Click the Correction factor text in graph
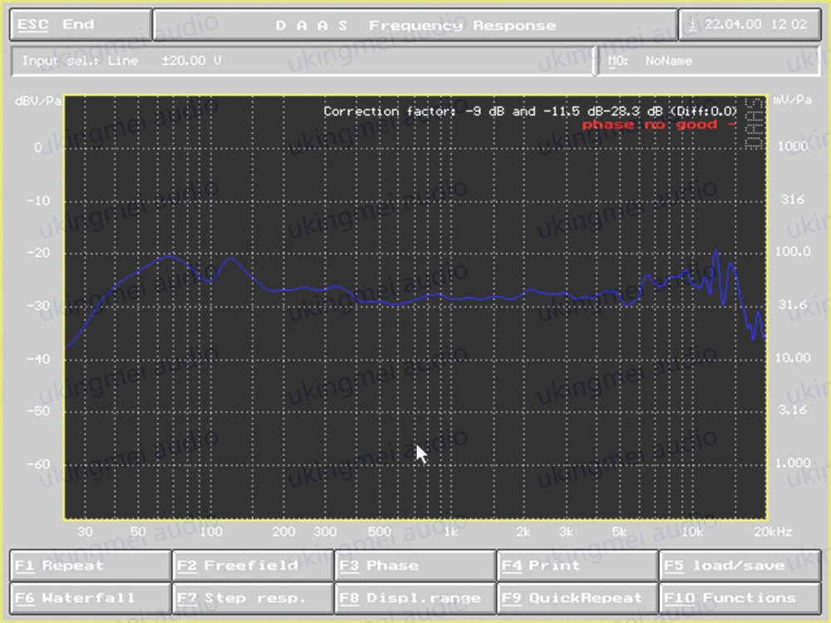Screen dimensions: 831x623 coord(530,111)
